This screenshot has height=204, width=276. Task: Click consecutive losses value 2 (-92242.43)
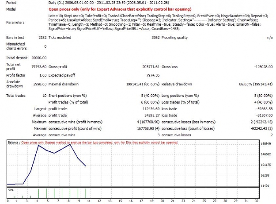tap(262, 122)
